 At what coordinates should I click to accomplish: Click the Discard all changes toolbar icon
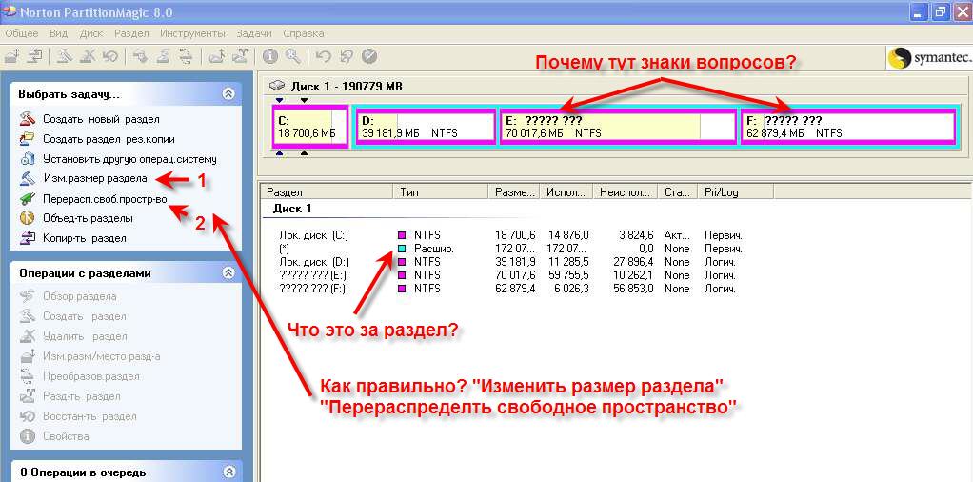(347, 56)
